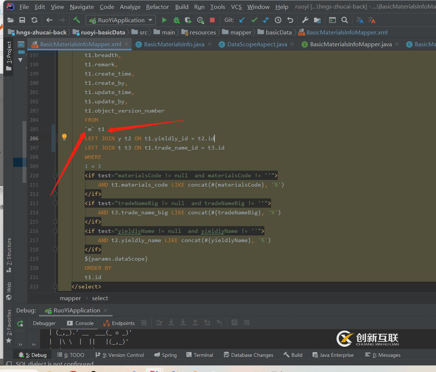Open the Terminal tool window

point(200,355)
